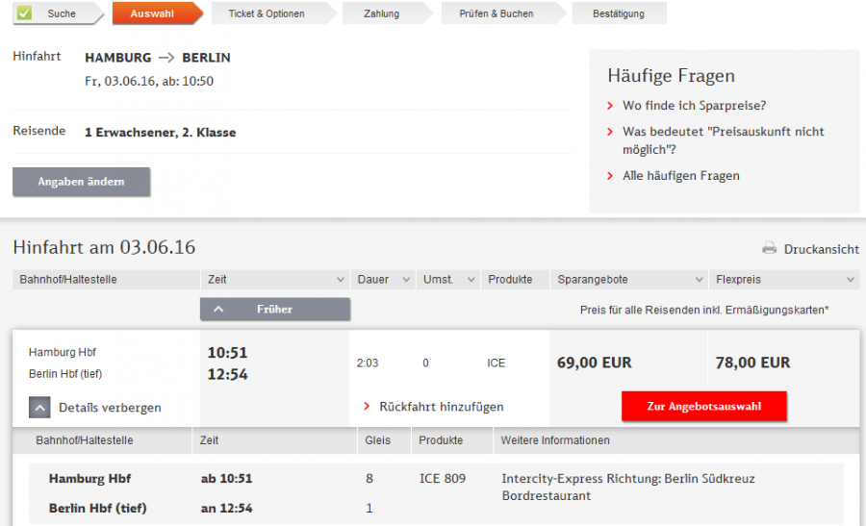Click the 'an 12:54' details time
The height and width of the screenshot is (526, 866).
coord(226,508)
